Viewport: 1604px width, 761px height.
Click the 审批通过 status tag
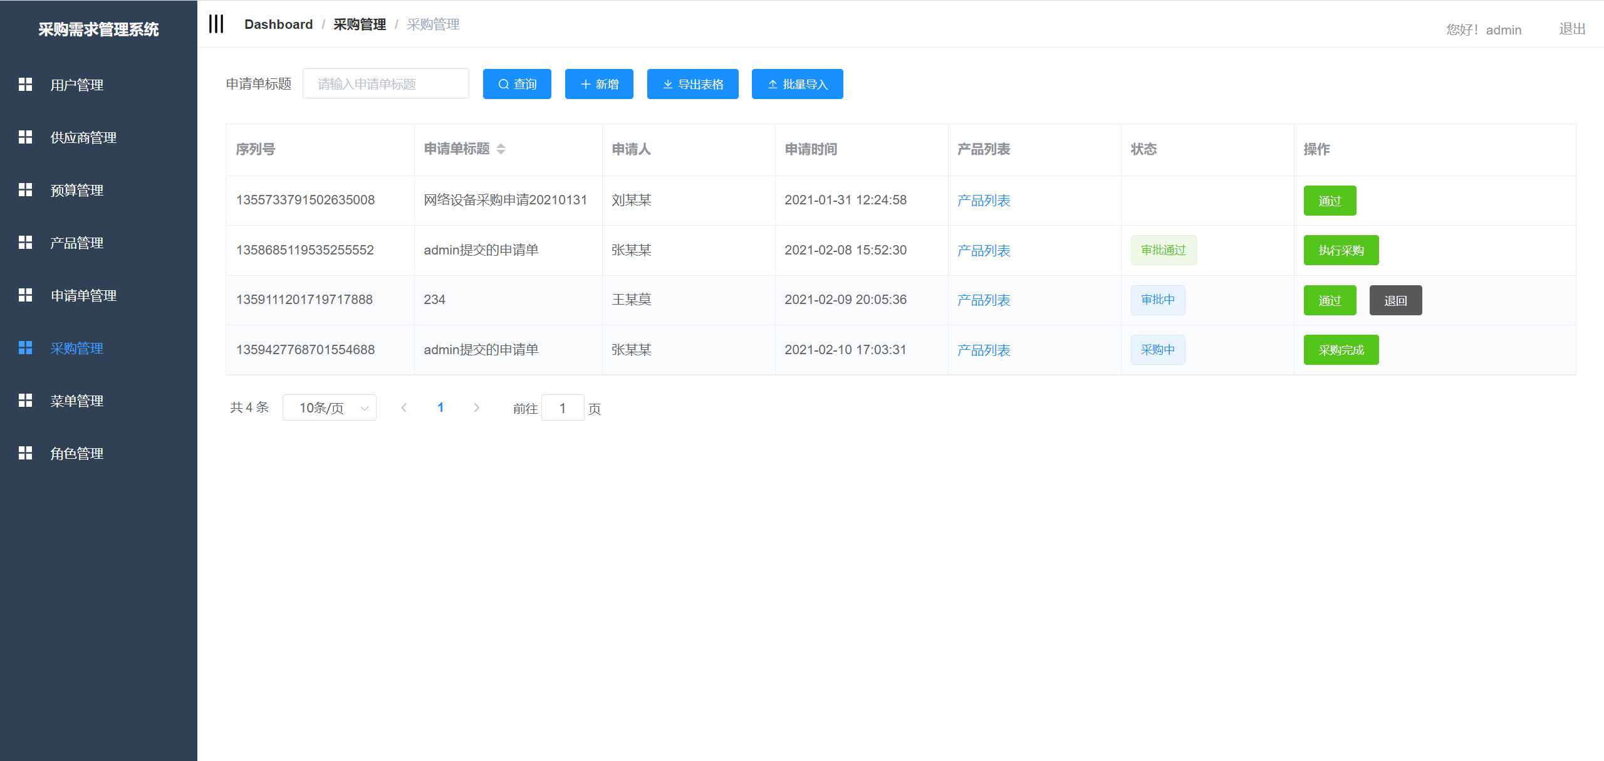(1163, 250)
